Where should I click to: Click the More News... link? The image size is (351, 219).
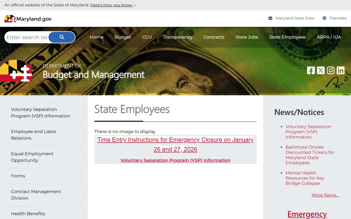tap(325, 195)
